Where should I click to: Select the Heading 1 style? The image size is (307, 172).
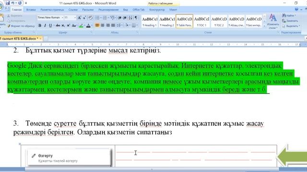150,21
